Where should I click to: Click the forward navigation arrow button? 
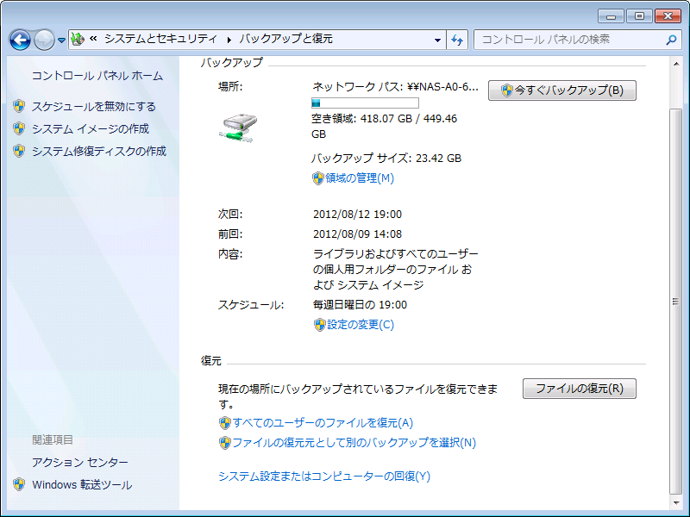44,40
